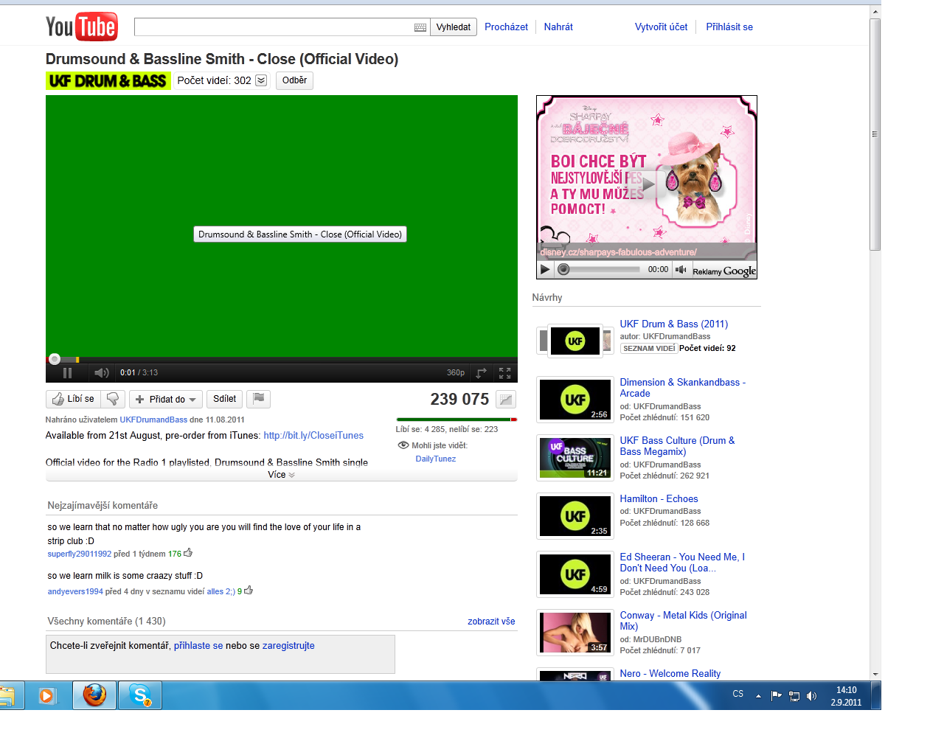Viewport: 944px width, 755px height.
Task: Click the YouTube logo
Action: 82,27
